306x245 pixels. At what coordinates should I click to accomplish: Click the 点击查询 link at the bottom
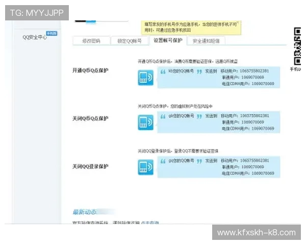pos(150,223)
